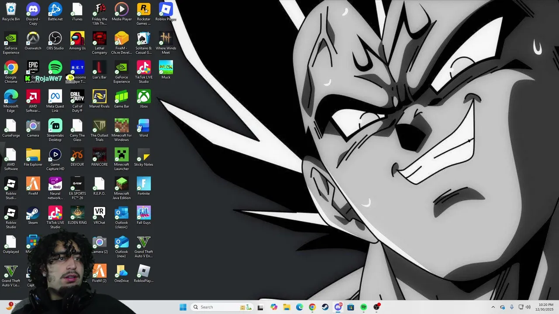Open Minecraft Launcher desktop icon
Image resolution: width=559 pixels, height=314 pixels.
click(121, 159)
